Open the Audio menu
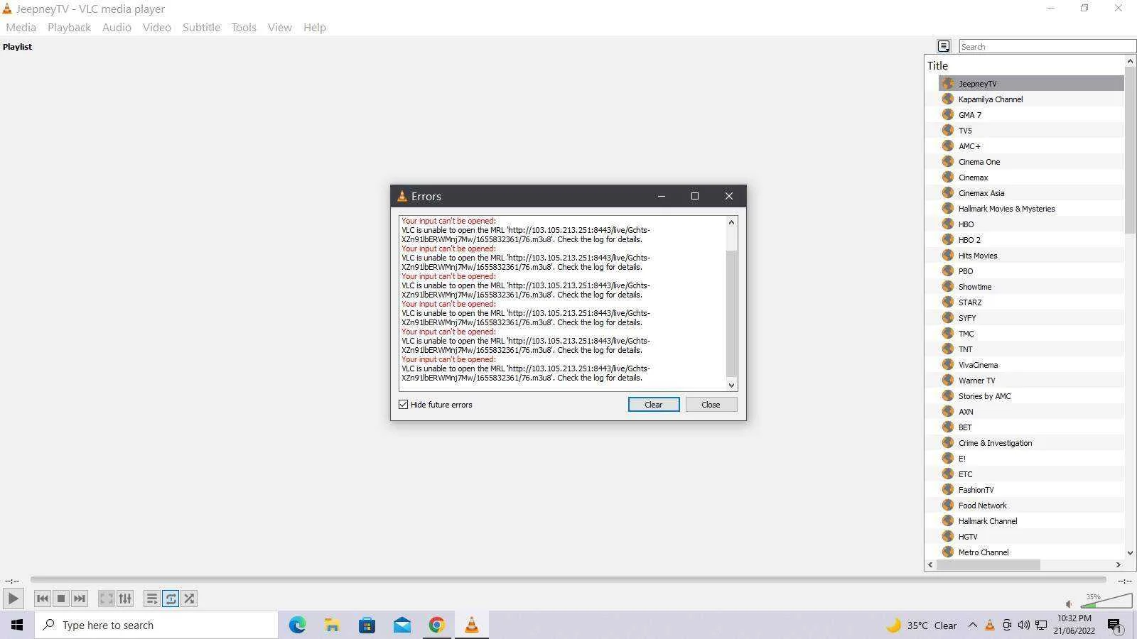The height and width of the screenshot is (639, 1137). (x=117, y=27)
